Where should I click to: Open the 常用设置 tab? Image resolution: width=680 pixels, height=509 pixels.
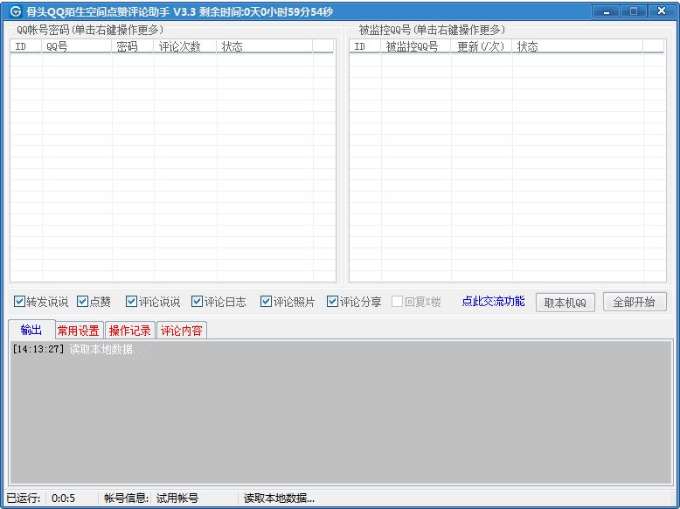(78, 331)
